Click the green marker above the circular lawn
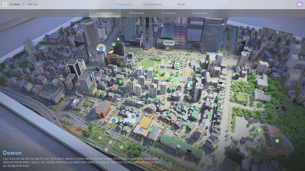 tap(145, 59)
